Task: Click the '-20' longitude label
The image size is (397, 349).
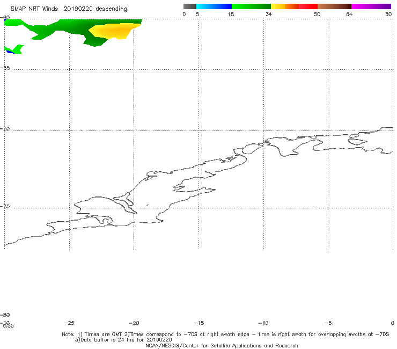Action: click(x=134, y=323)
